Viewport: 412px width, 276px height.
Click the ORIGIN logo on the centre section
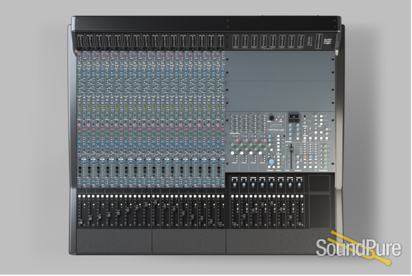click(x=276, y=124)
